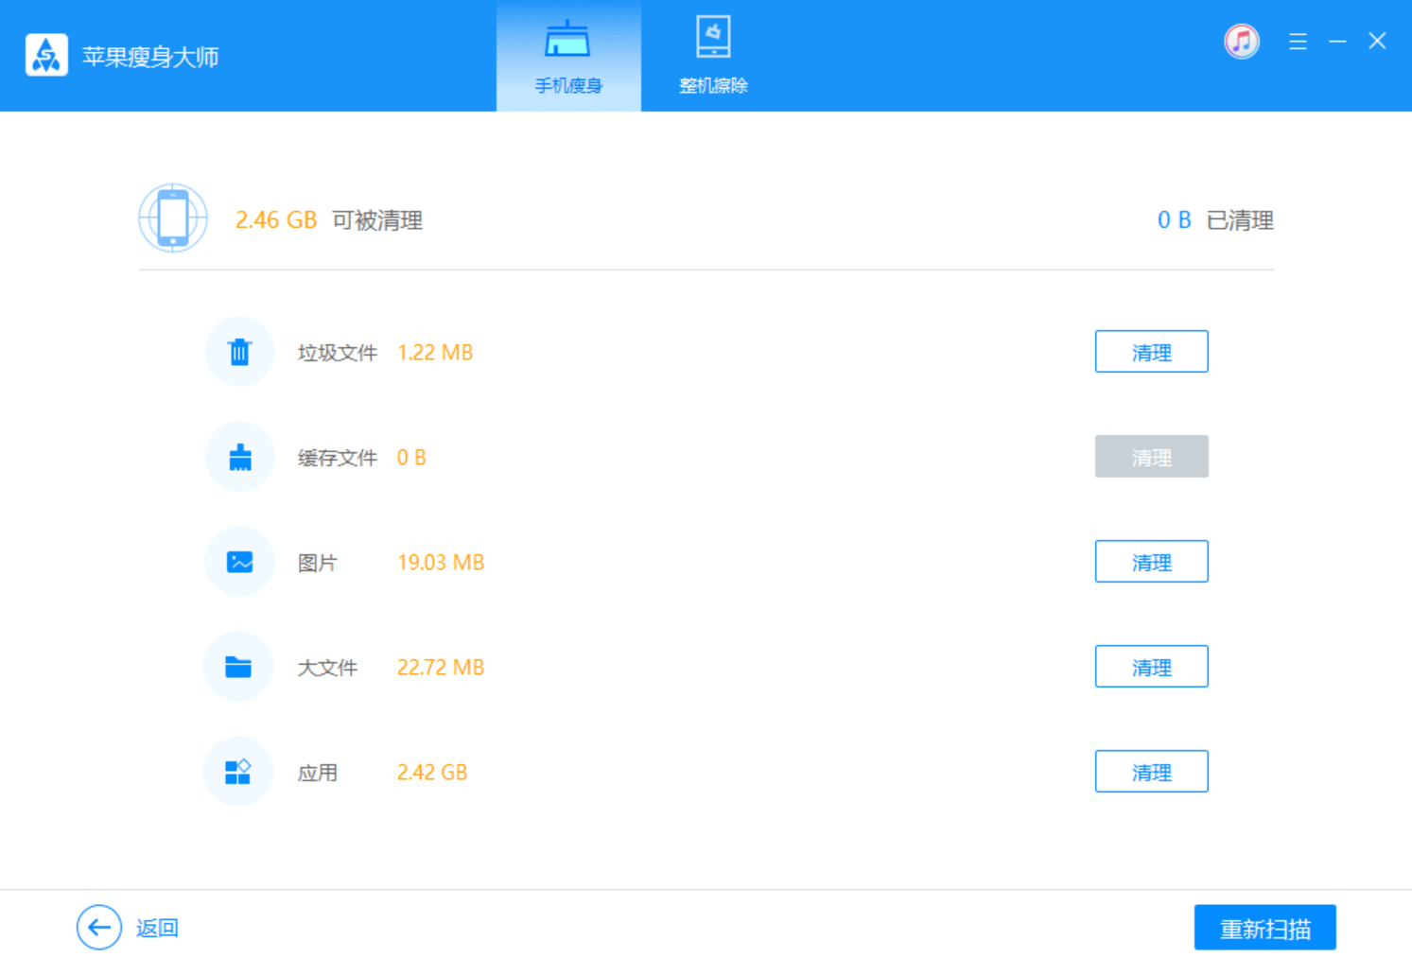Click the apps category icon
The height and width of the screenshot is (958, 1412).
[x=237, y=772]
